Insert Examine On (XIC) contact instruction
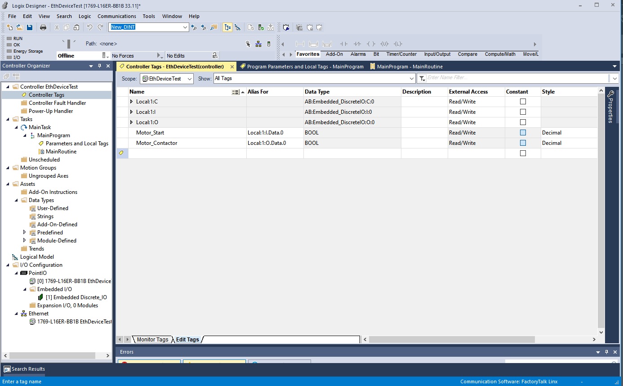 pos(344,44)
